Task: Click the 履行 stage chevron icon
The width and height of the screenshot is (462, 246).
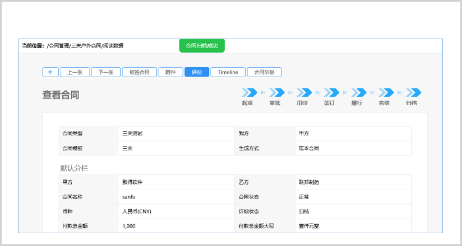Action: [359, 93]
